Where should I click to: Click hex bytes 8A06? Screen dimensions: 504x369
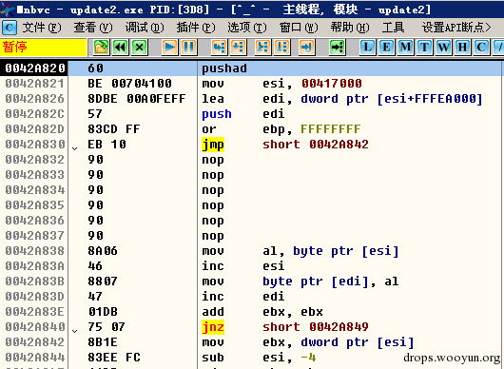pyautogui.click(x=103, y=251)
